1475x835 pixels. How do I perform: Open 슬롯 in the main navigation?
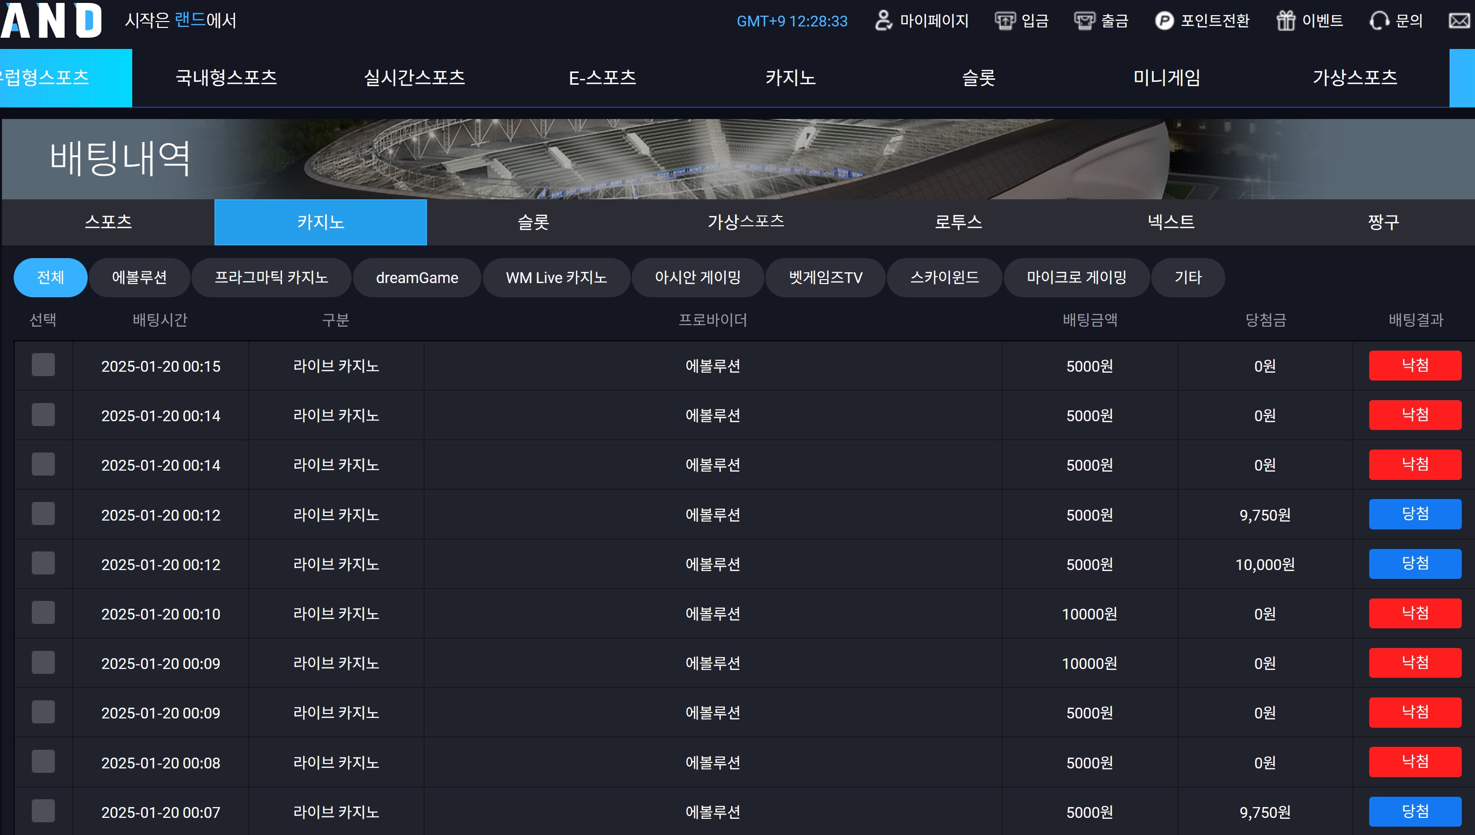(978, 77)
